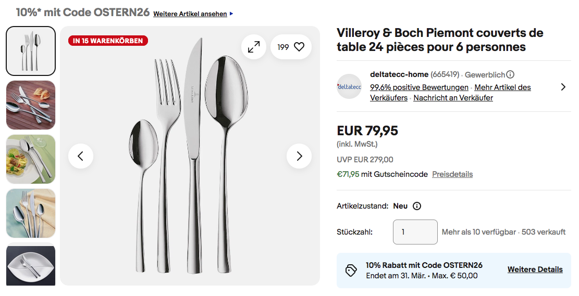
Task: Expand seller details with right chevron
Action: pos(563,87)
